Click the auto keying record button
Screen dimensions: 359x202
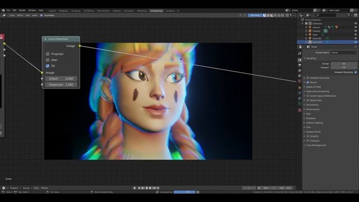click(135, 188)
